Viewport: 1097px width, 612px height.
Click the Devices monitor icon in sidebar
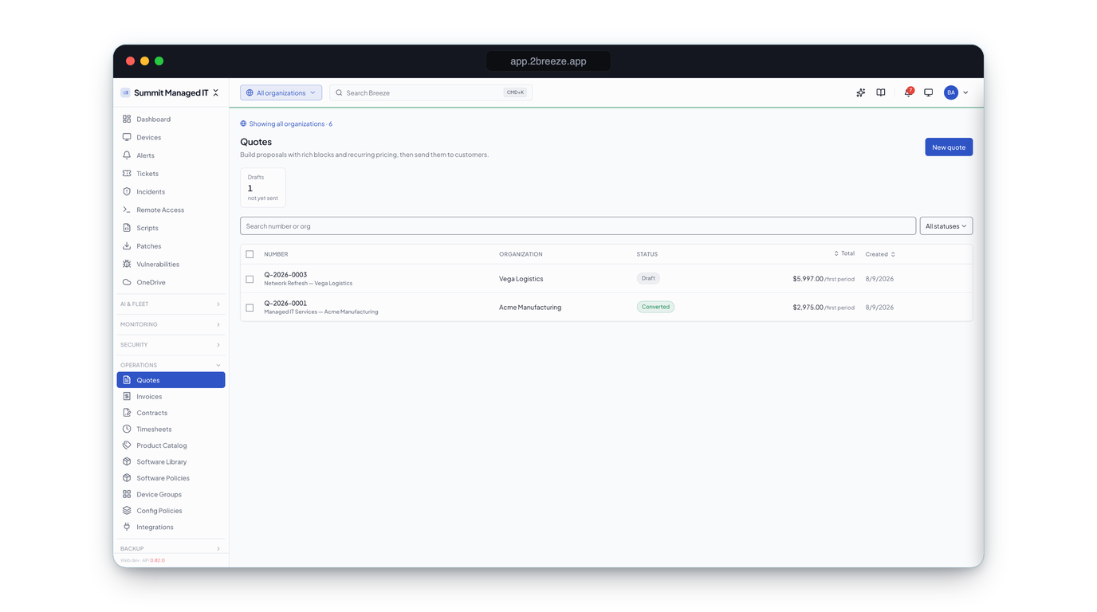(127, 137)
